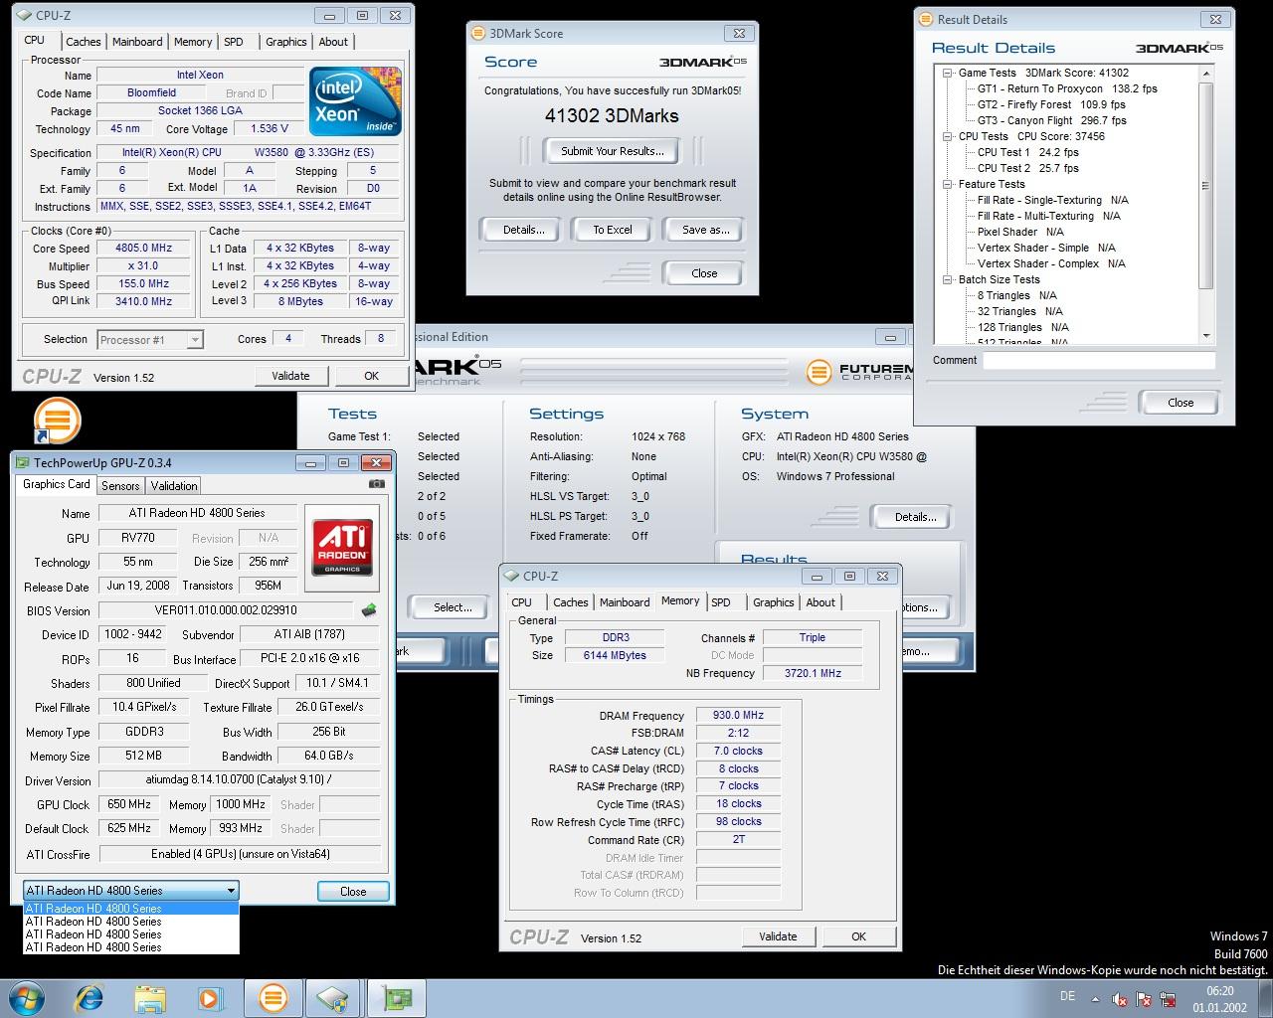
Task: Select GT3 - Canyon Flight row
Action: (x=1052, y=120)
